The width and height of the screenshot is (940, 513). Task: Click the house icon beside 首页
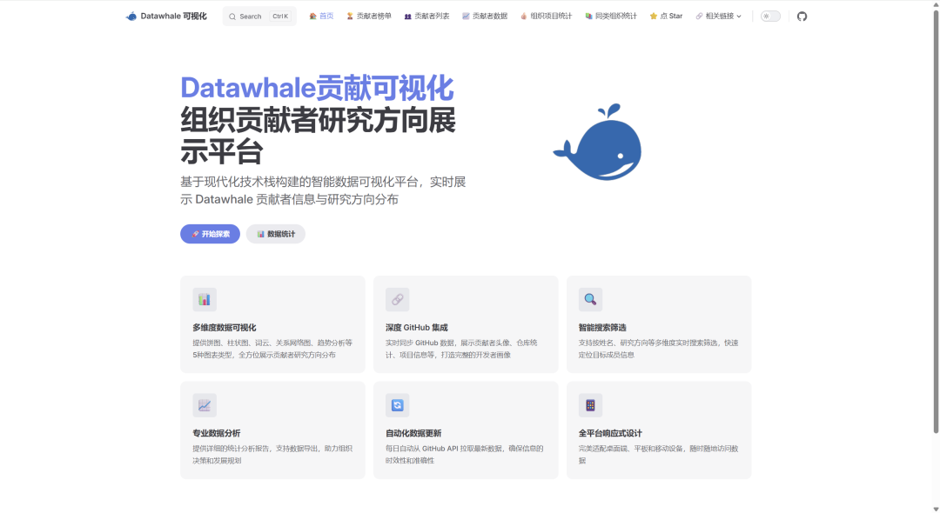tap(312, 17)
